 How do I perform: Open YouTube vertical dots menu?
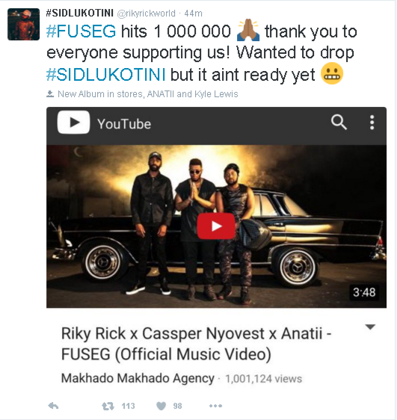click(372, 123)
